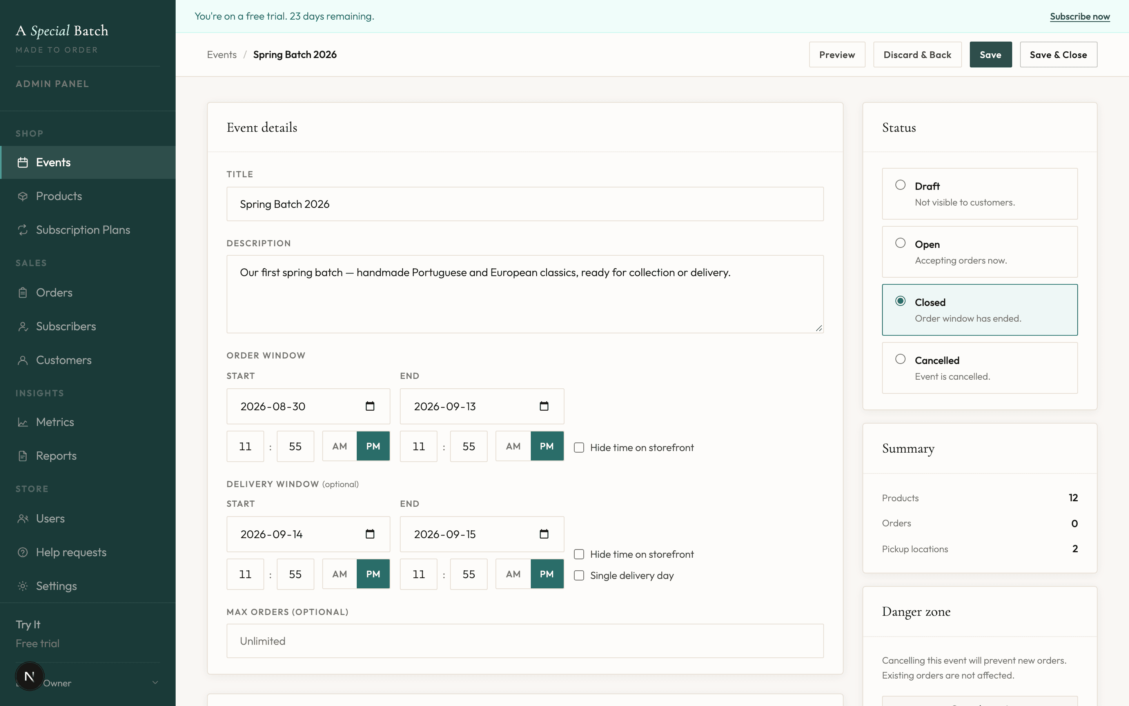Set delivery start time to AM

coord(339,574)
